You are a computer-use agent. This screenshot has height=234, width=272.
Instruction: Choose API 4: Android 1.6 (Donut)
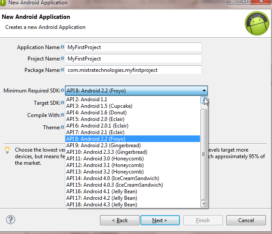click(132, 113)
